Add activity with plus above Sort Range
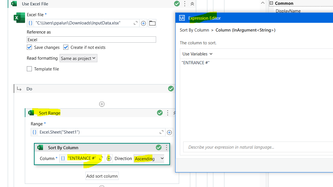The height and width of the screenshot is (187, 333). tap(102, 104)
